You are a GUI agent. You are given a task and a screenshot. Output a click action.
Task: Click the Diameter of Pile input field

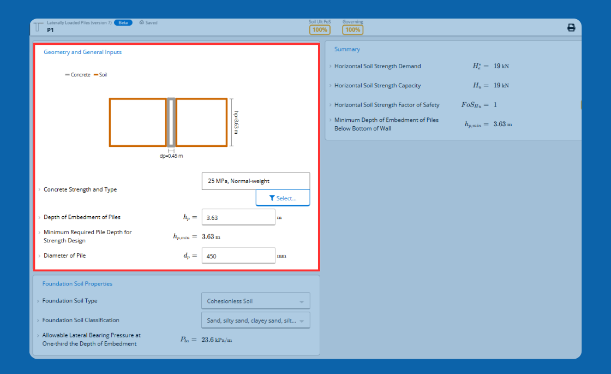point(238,256)
